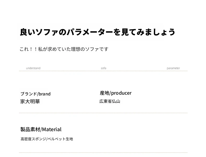The height and width of the screenshot is (157, 206).
Task: Click the word 'producer' in origin label
Action: pyautogui.click(x=121, y=93)
